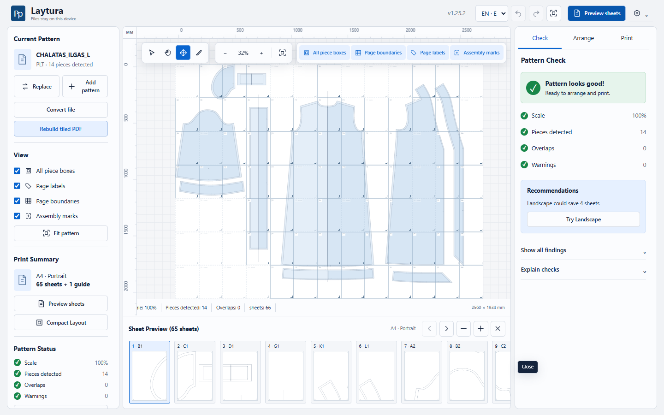The image size is (664, 415).
Task: Click the Try Landscape button
Action: click(x=583, y=219)
